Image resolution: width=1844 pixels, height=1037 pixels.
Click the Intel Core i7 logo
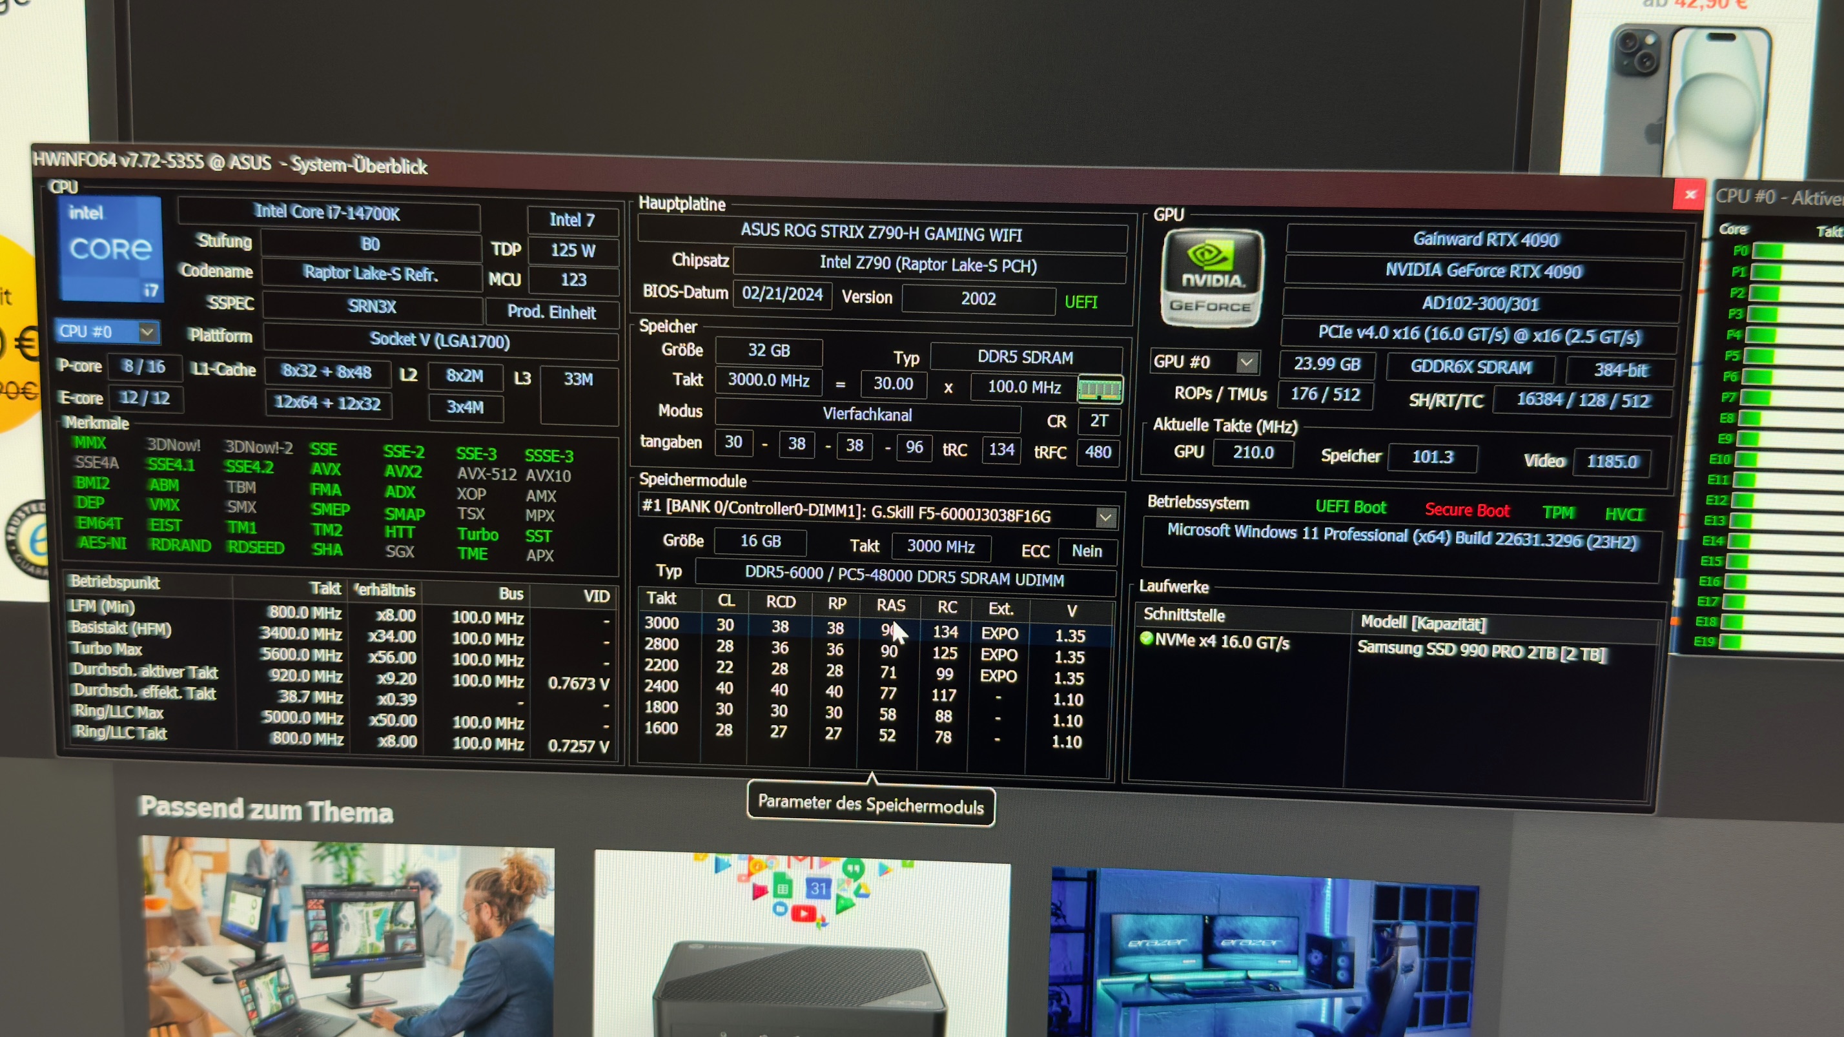pyautogui.click(x=110, y=249)
